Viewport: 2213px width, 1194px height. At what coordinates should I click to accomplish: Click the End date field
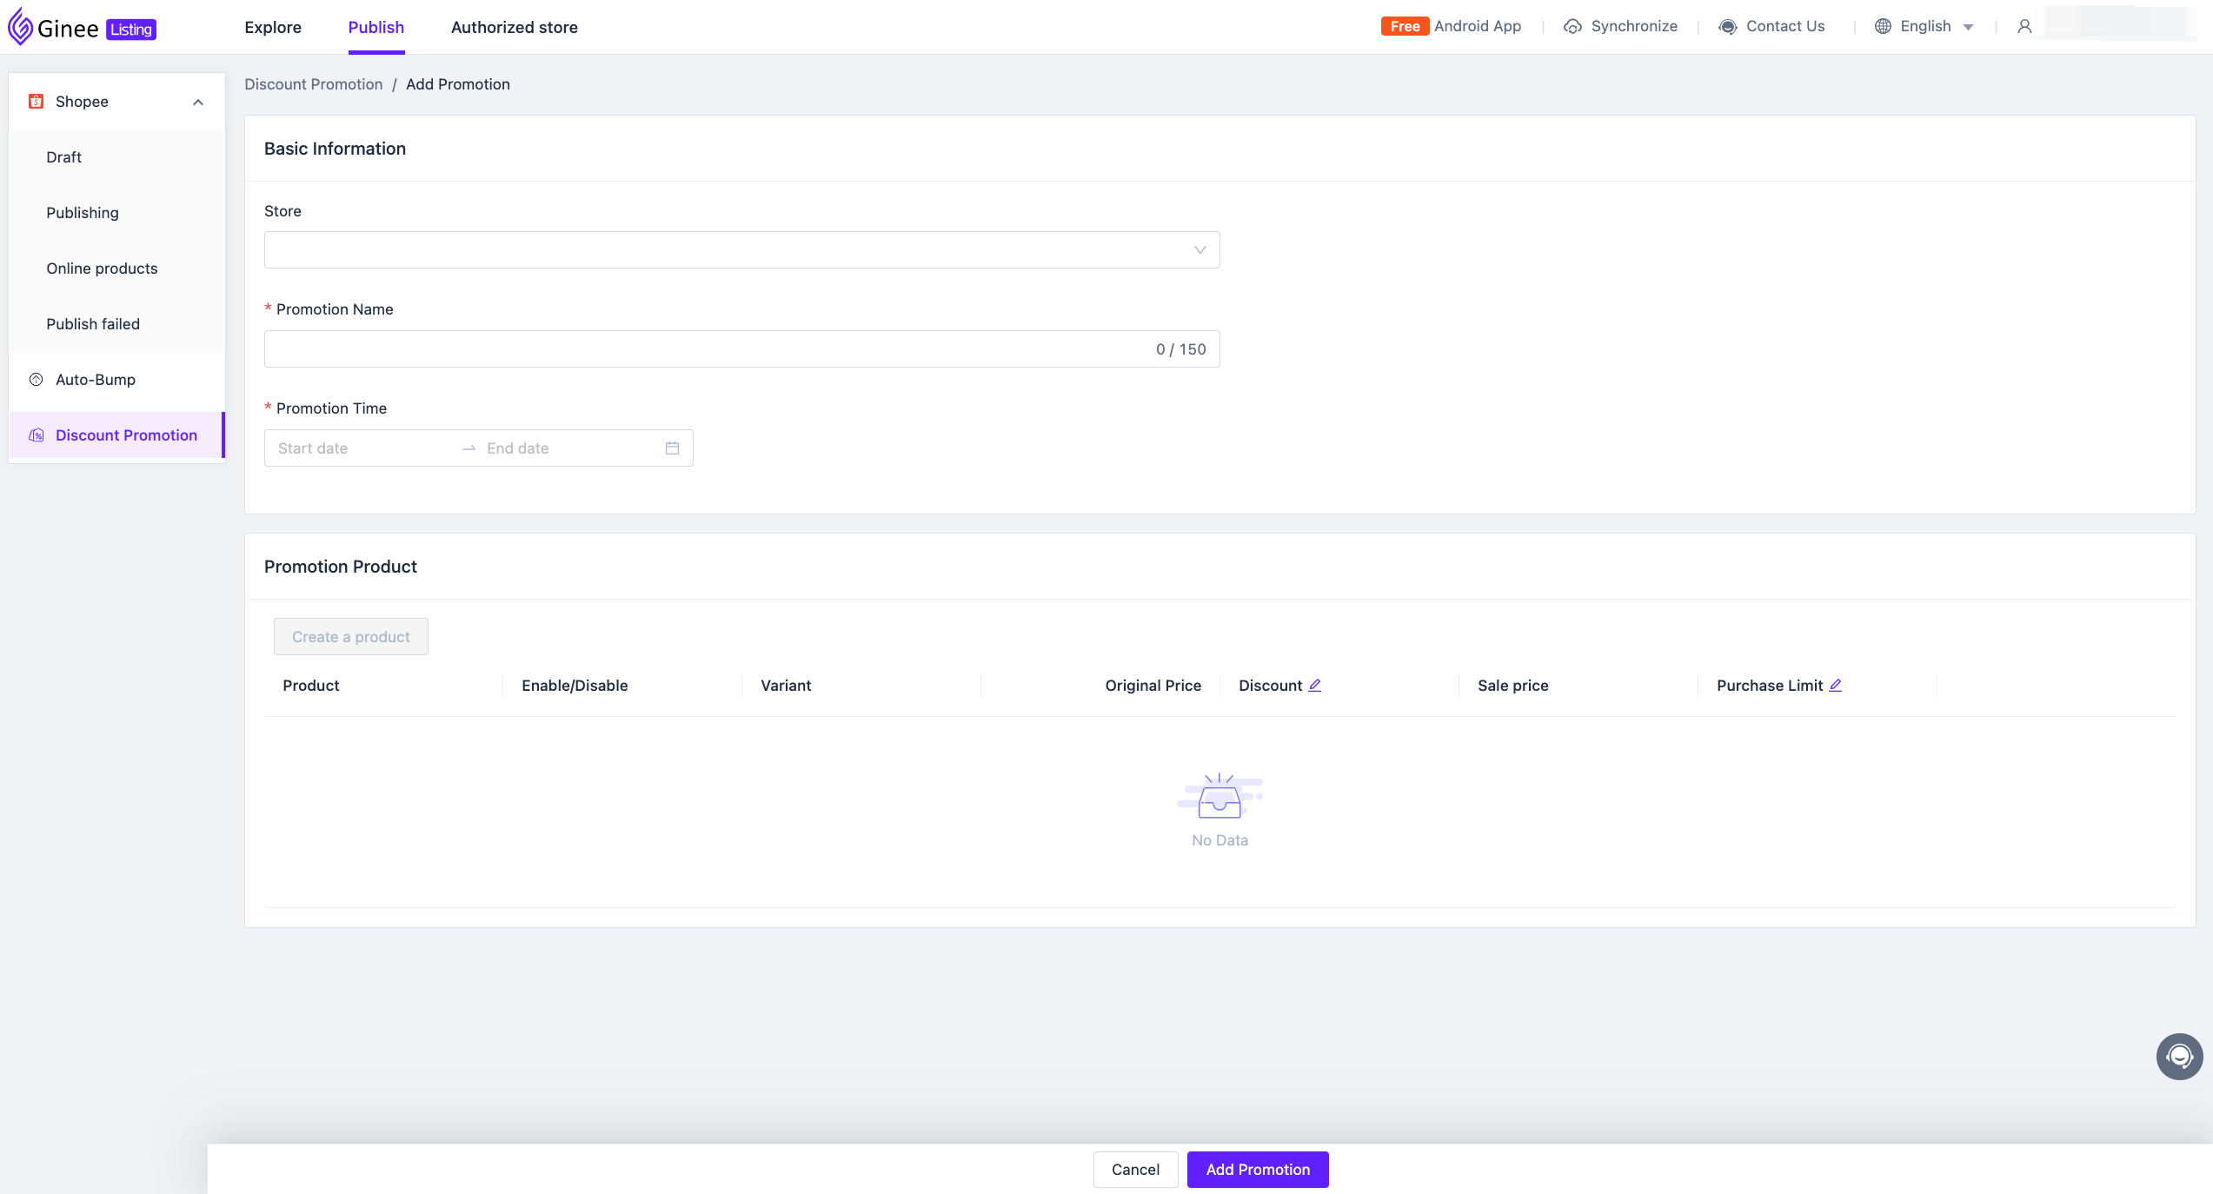pyautogui.click(x=571, y=448)
